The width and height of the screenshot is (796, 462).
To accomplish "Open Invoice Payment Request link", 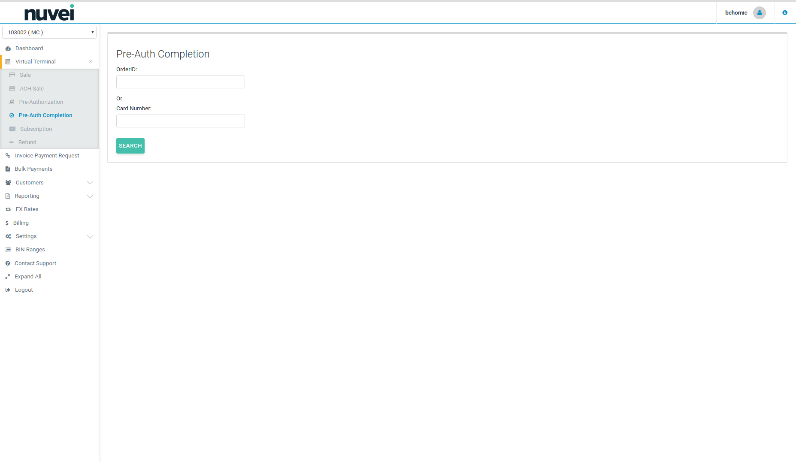I will (47, 156).
